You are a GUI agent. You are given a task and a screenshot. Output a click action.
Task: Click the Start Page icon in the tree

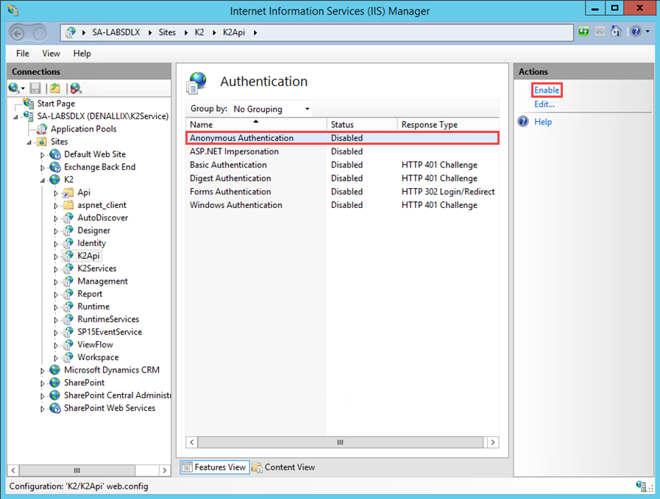[29, 103]
